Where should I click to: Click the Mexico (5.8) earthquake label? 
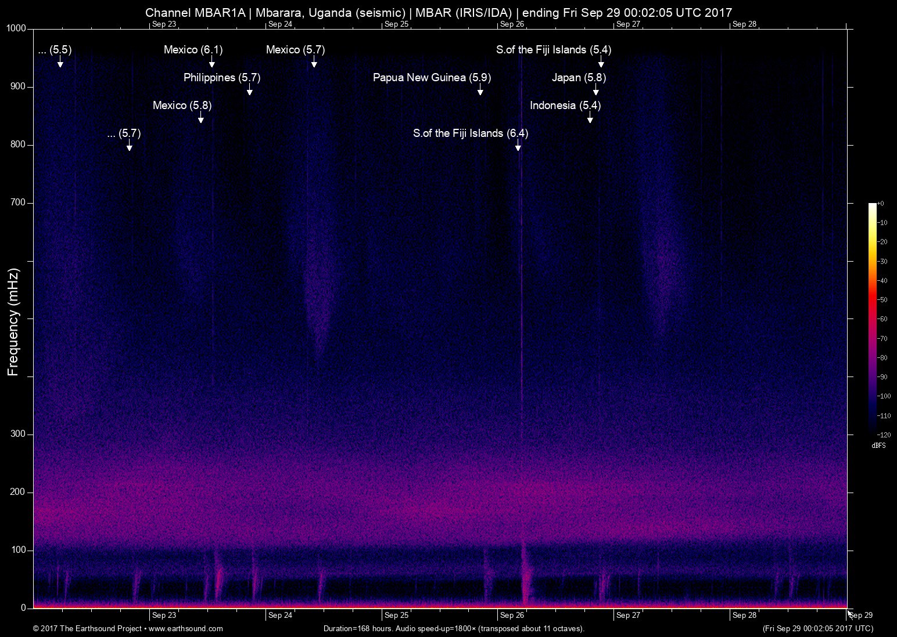pos(182,106)
